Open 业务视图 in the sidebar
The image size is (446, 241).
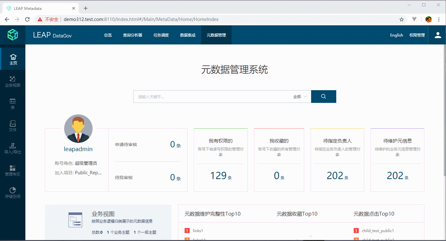pyautogui.click(x=13, y=82)
